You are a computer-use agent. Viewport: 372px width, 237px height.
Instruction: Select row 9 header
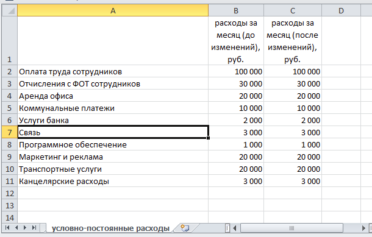click(10, 157)
